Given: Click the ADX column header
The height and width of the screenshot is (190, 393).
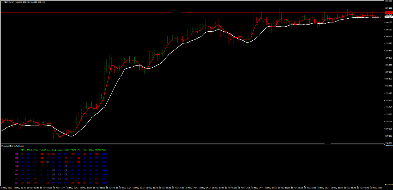Looking at the screenshot, I should 60,150.
